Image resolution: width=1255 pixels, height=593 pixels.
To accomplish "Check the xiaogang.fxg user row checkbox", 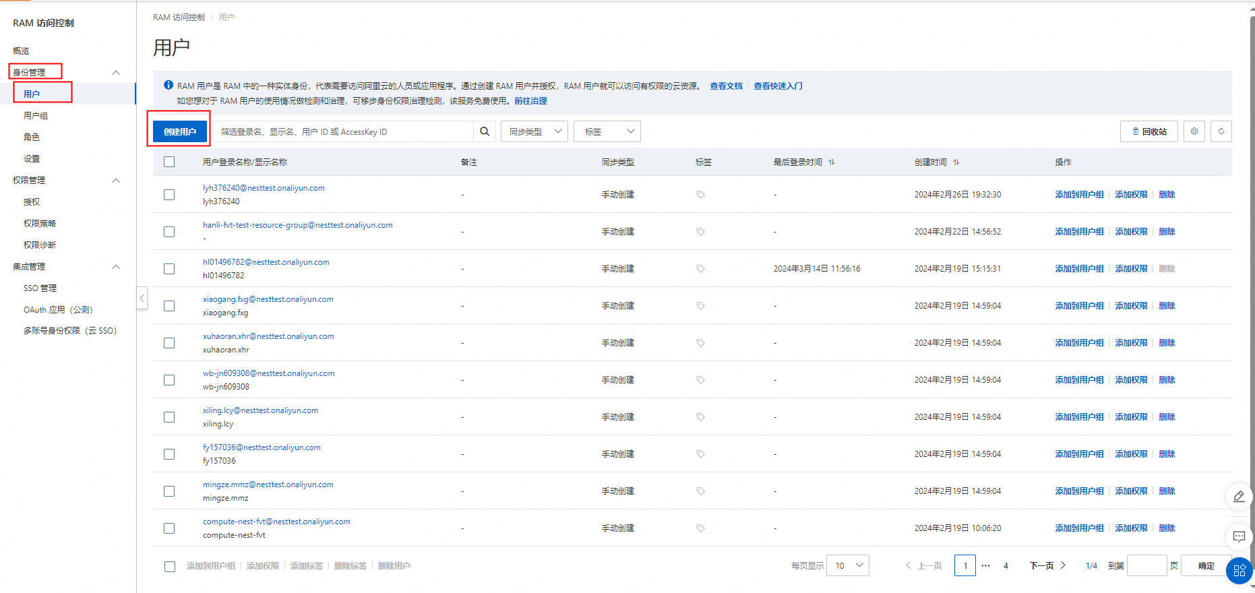I will pyautogui.click(x=169, y=306).
